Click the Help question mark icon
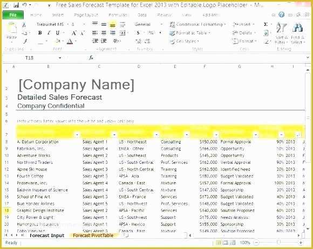 tap(282, 15)
